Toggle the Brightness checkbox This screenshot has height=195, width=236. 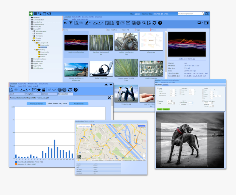click(x=180, y=102)
